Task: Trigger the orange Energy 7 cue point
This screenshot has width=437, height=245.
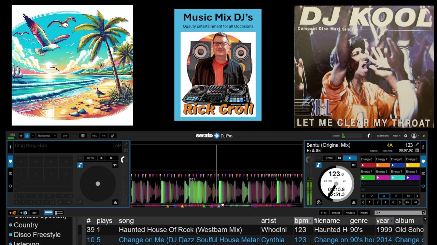Action: (383, 165)
